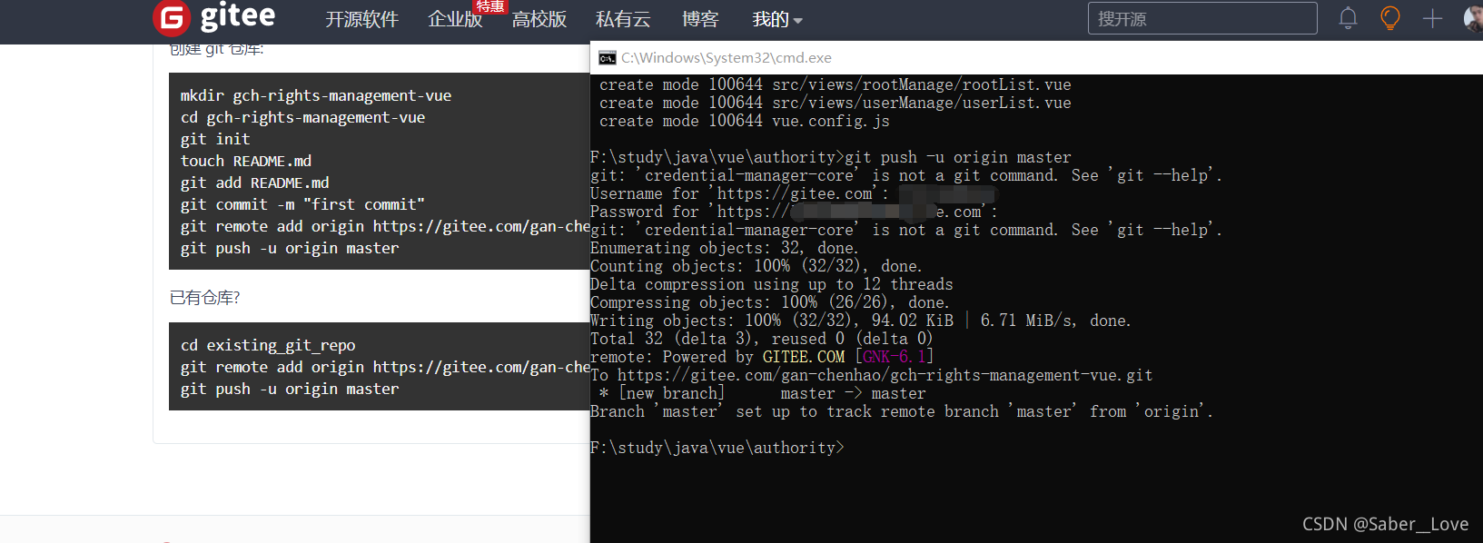Viewport: 1483px width, 543px height.
Task: Open the notifications bell icon
Action: point(1348,18)
